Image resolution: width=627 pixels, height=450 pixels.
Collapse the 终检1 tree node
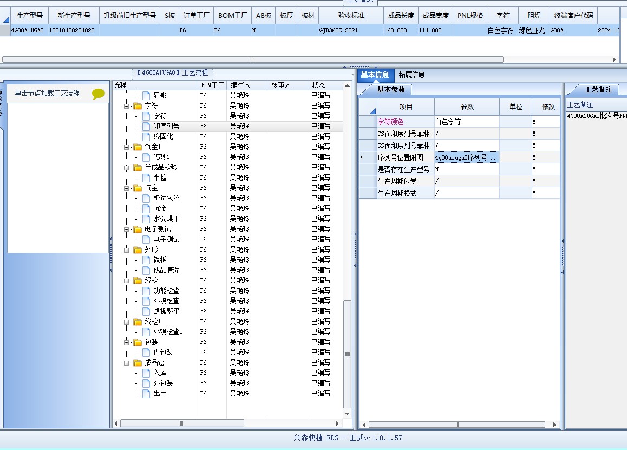click(x=127, y=322)
